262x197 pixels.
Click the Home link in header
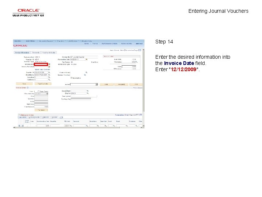point(86,43)
